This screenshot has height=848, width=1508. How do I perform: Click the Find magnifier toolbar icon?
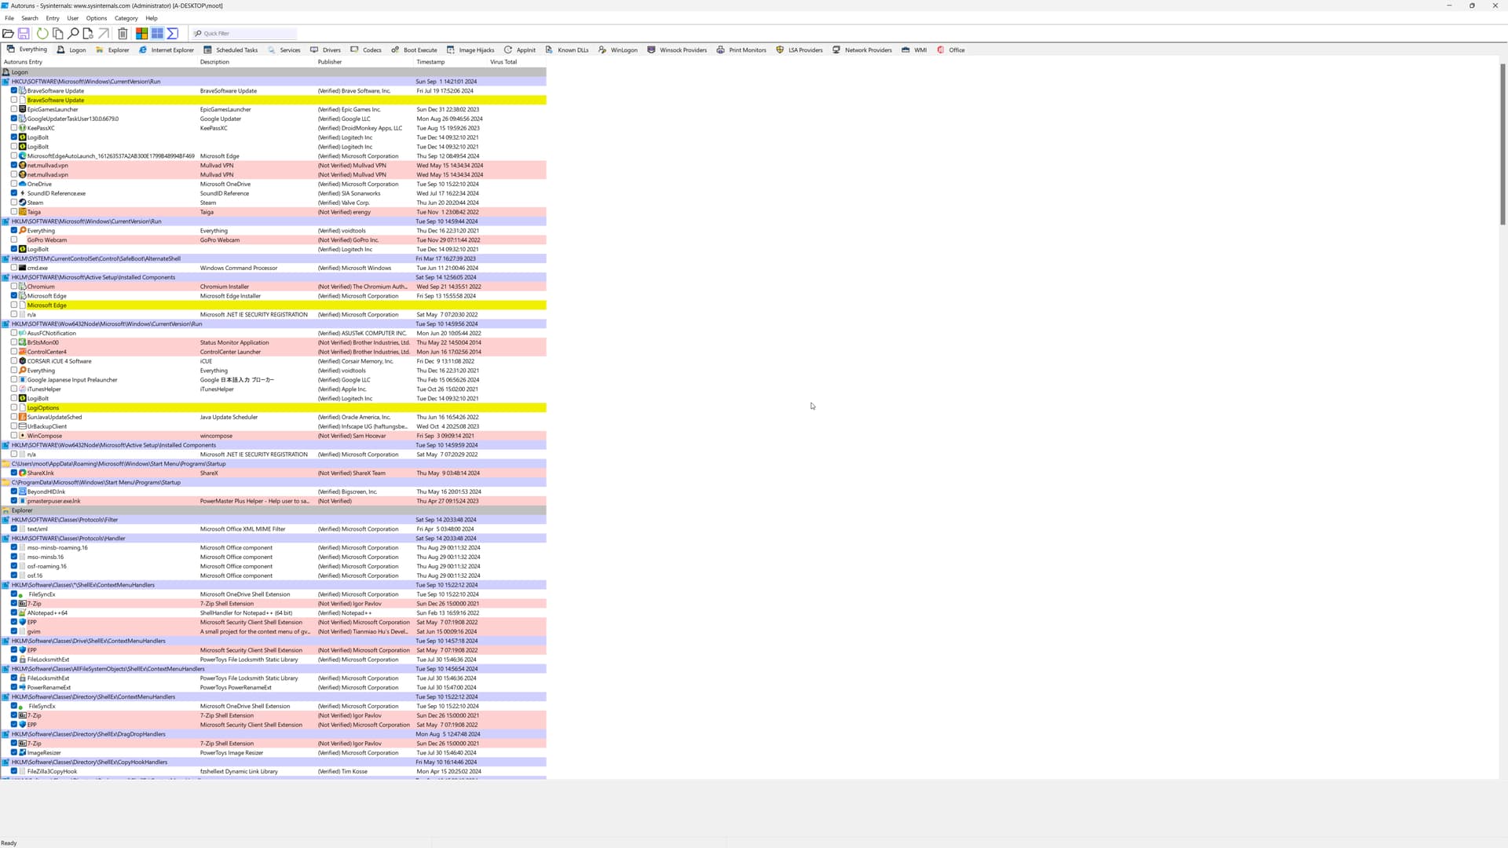(x=73, y=34)
